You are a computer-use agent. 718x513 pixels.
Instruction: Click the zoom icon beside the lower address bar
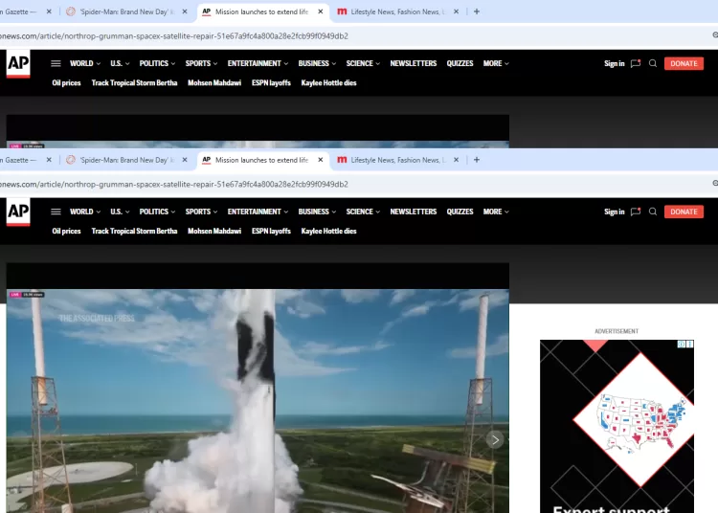click(715, 184)
